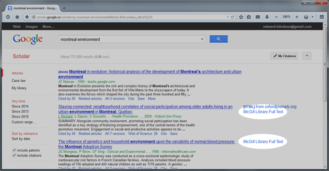Open McGill Library Full Text for Staying connected
This screenshot has height=171, width=329.
click(263, 112)
